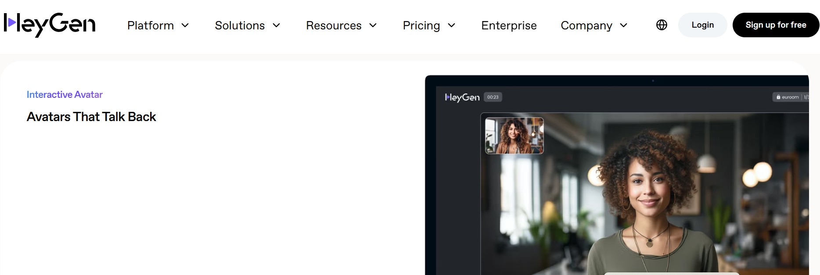The height and width of the screenshot is (275, 820).
Task: Expand the chevron next to Platform
Action: pos(185,25)
